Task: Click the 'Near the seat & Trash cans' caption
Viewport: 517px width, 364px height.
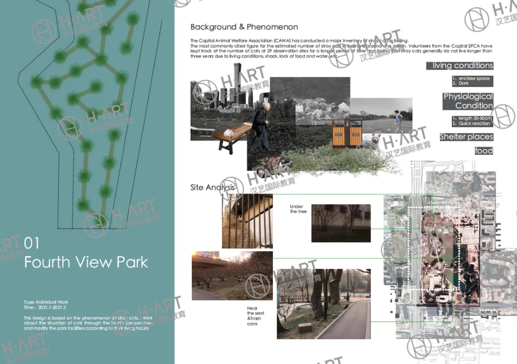Action: (x=254, y=316)
